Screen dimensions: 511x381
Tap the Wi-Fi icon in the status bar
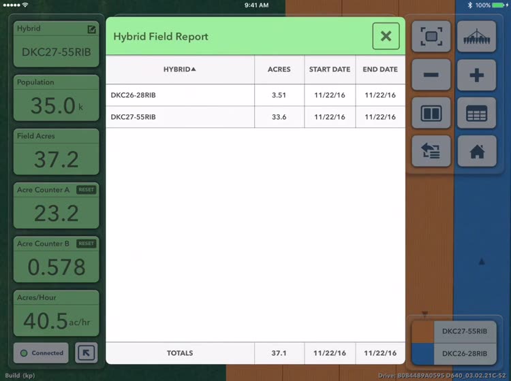[x=25, y=5]
